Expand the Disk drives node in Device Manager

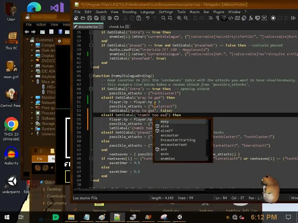pos(32,51)
